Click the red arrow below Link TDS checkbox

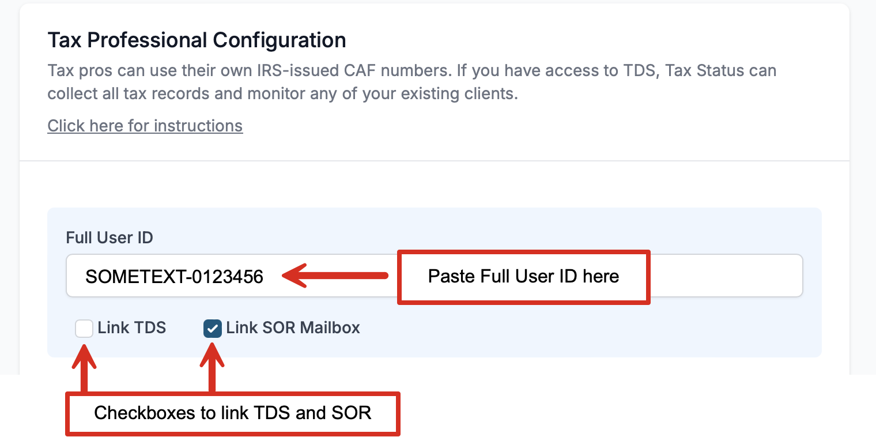click(84, 368)
